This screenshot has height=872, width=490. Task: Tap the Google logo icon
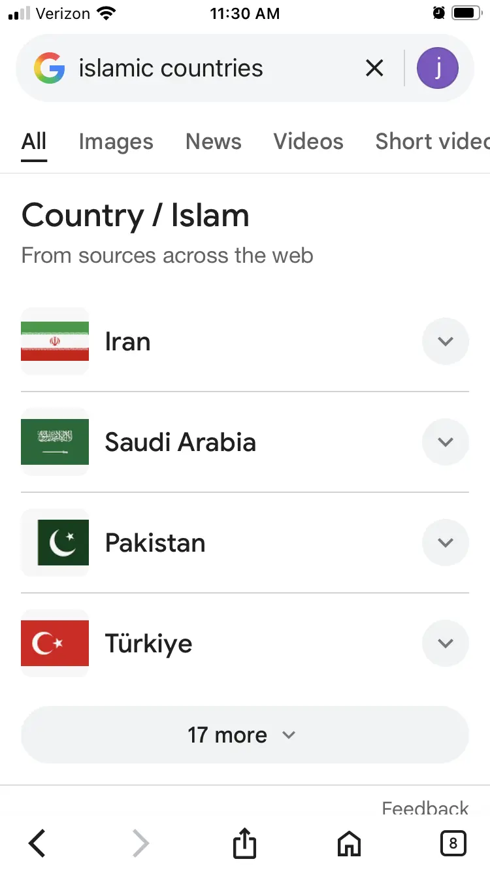pos(50,68)
